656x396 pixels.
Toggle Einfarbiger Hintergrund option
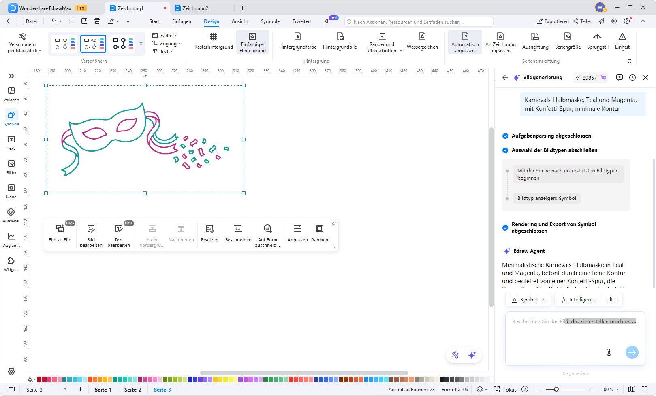click(x=252, y=42)
